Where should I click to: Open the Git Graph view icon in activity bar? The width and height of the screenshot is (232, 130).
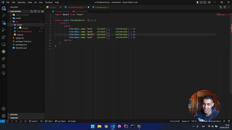[x=4, y=66]
